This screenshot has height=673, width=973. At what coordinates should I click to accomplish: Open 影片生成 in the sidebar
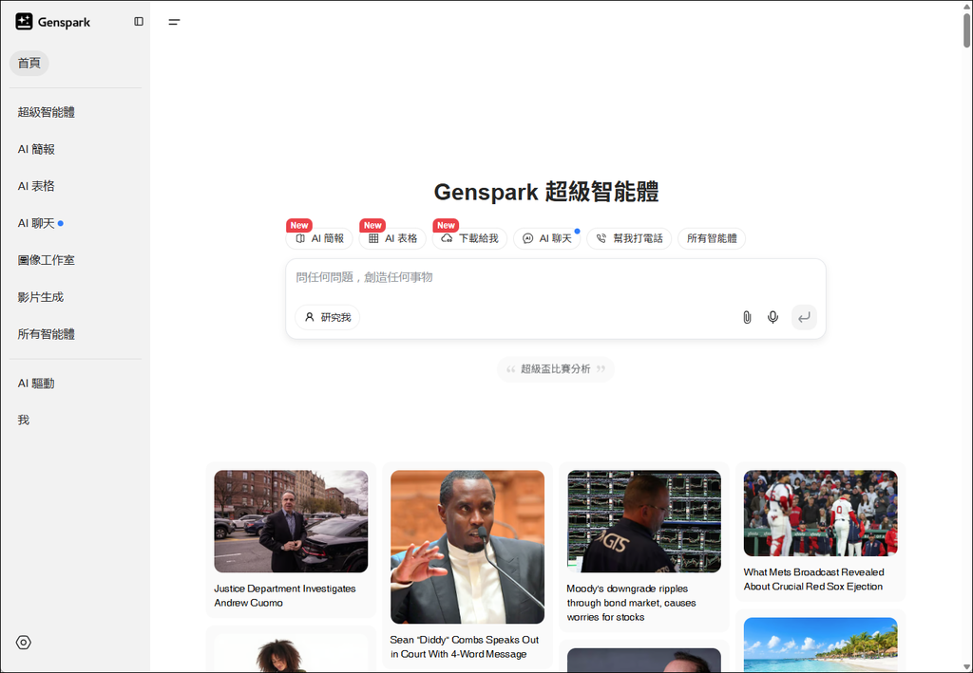tap(40, 297)
